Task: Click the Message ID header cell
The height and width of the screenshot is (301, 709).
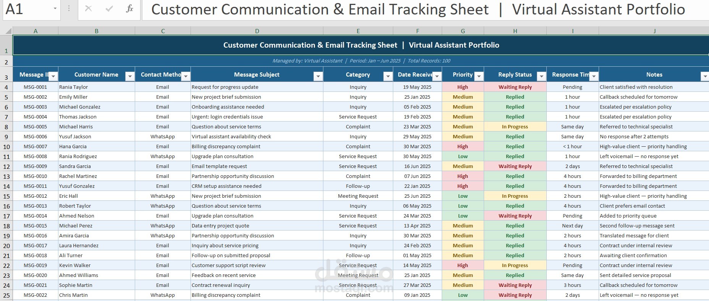Action: (36, 75)
